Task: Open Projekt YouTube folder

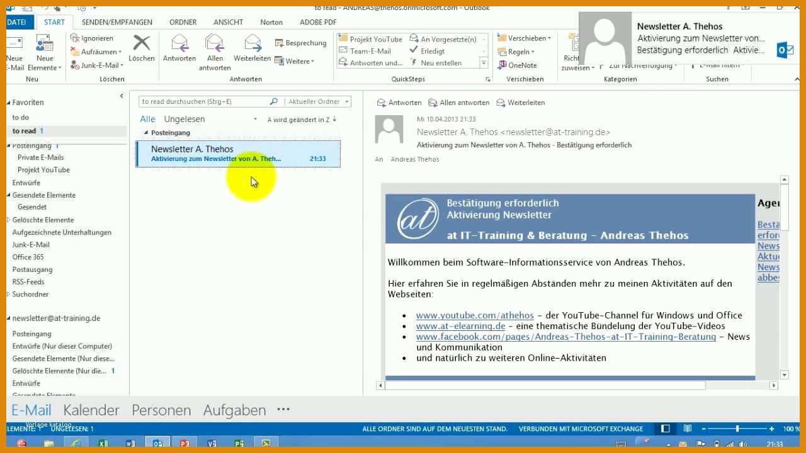Action: [43, 170]
